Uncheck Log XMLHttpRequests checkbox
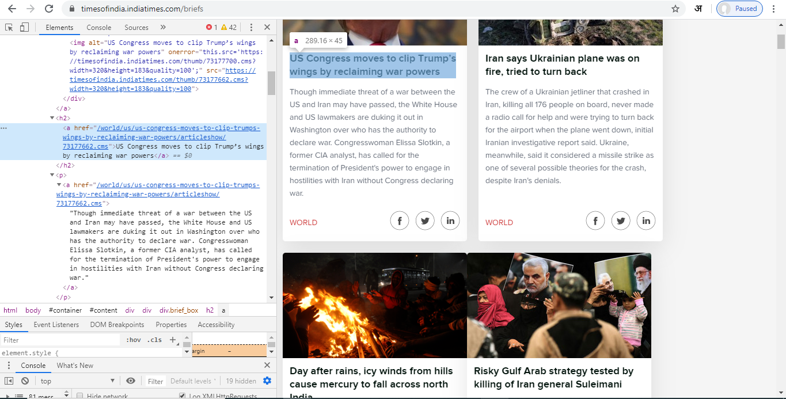Image resolution: width=786 pixels, height=399 pixels. pos(183,396)
